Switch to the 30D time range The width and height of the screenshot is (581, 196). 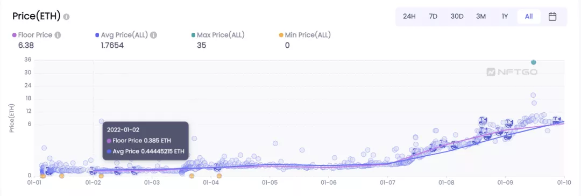pos(457,17)
